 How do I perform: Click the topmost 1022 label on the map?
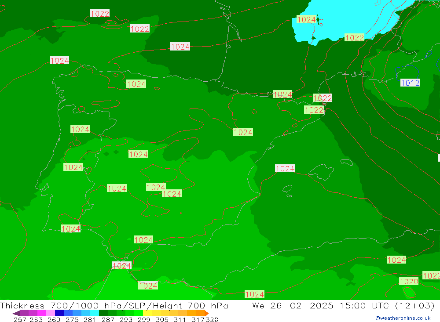tap(99, 14)
